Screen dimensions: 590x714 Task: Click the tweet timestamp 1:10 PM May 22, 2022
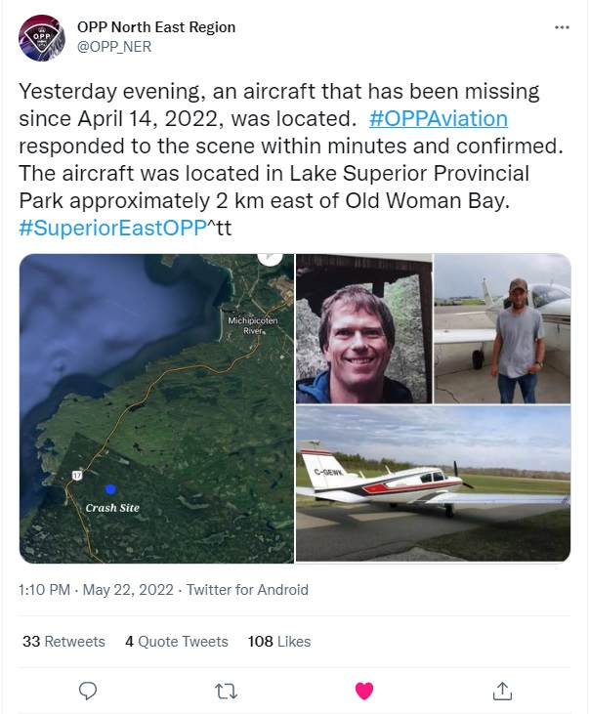pos(97,590)
